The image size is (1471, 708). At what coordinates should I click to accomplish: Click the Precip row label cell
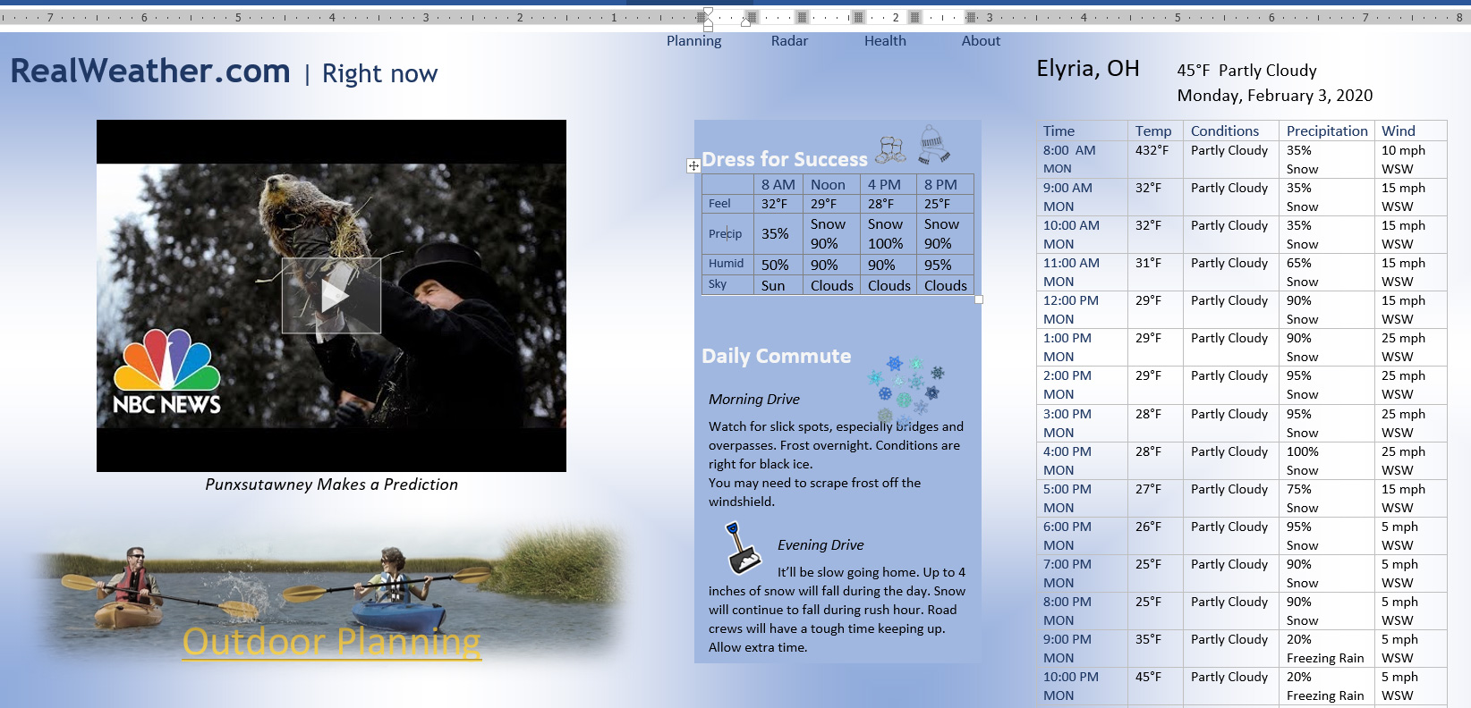(x=726, y=233)
